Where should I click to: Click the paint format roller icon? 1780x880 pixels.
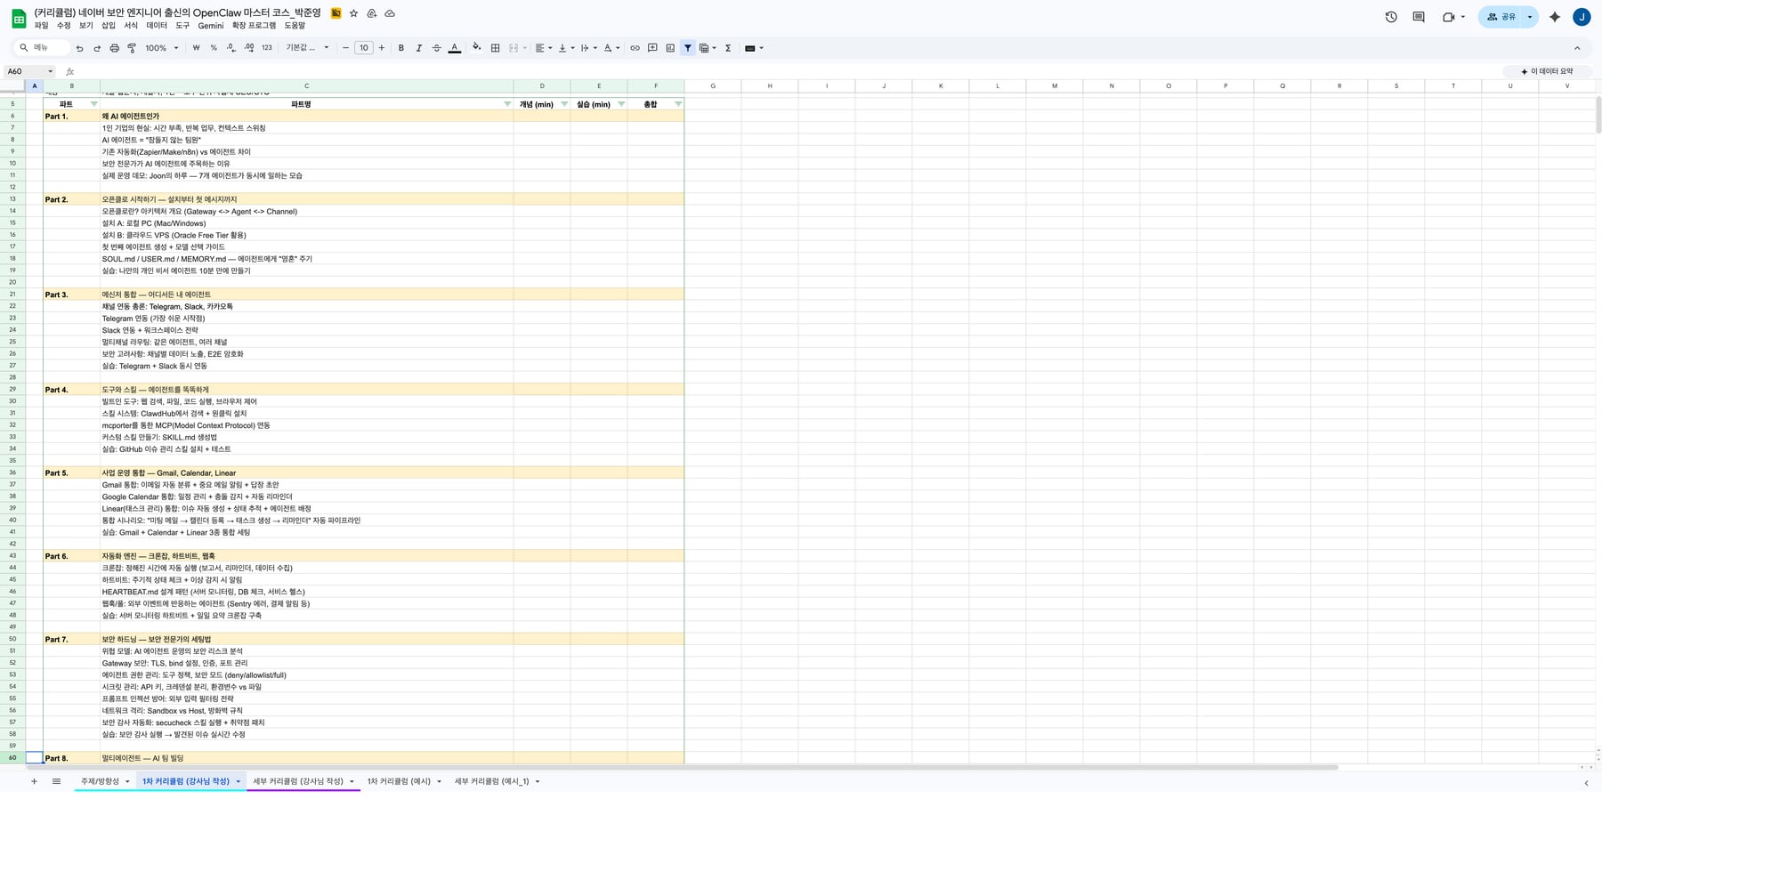[x=132, y=48]
